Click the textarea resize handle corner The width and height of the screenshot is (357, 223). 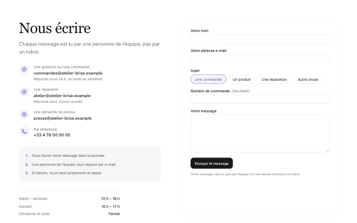tap(328, 151)
